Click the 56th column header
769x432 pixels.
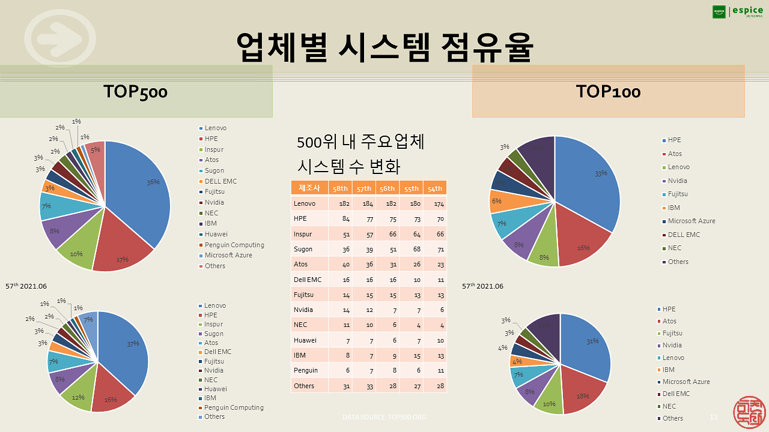[388, 188]
